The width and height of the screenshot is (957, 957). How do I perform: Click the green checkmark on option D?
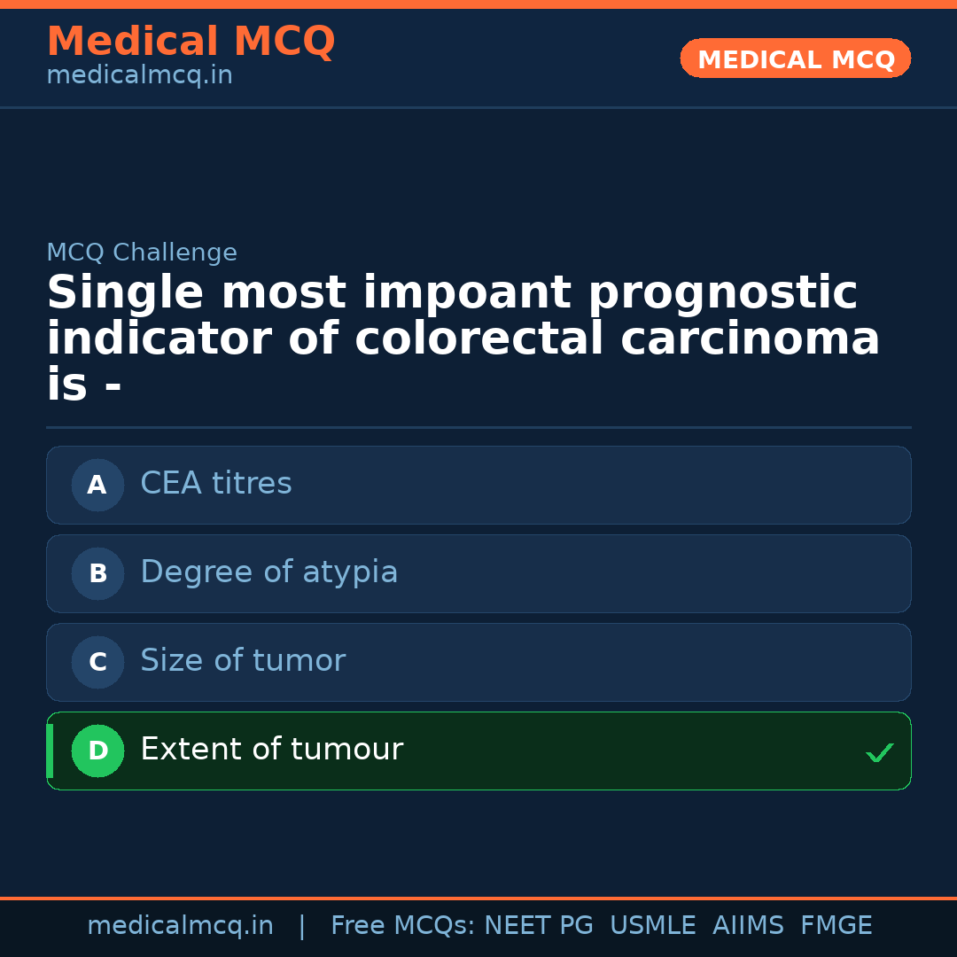pos(879,752)
